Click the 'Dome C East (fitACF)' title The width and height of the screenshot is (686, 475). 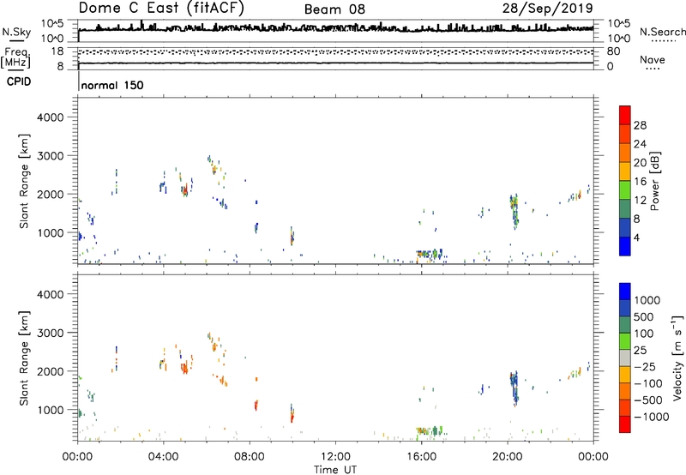click(161, 9)
